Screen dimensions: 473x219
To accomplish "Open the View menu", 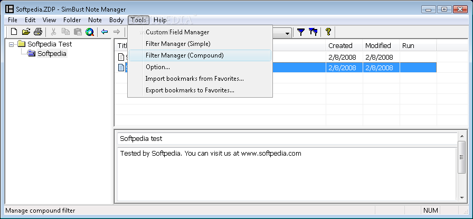I will click(49, 20).
